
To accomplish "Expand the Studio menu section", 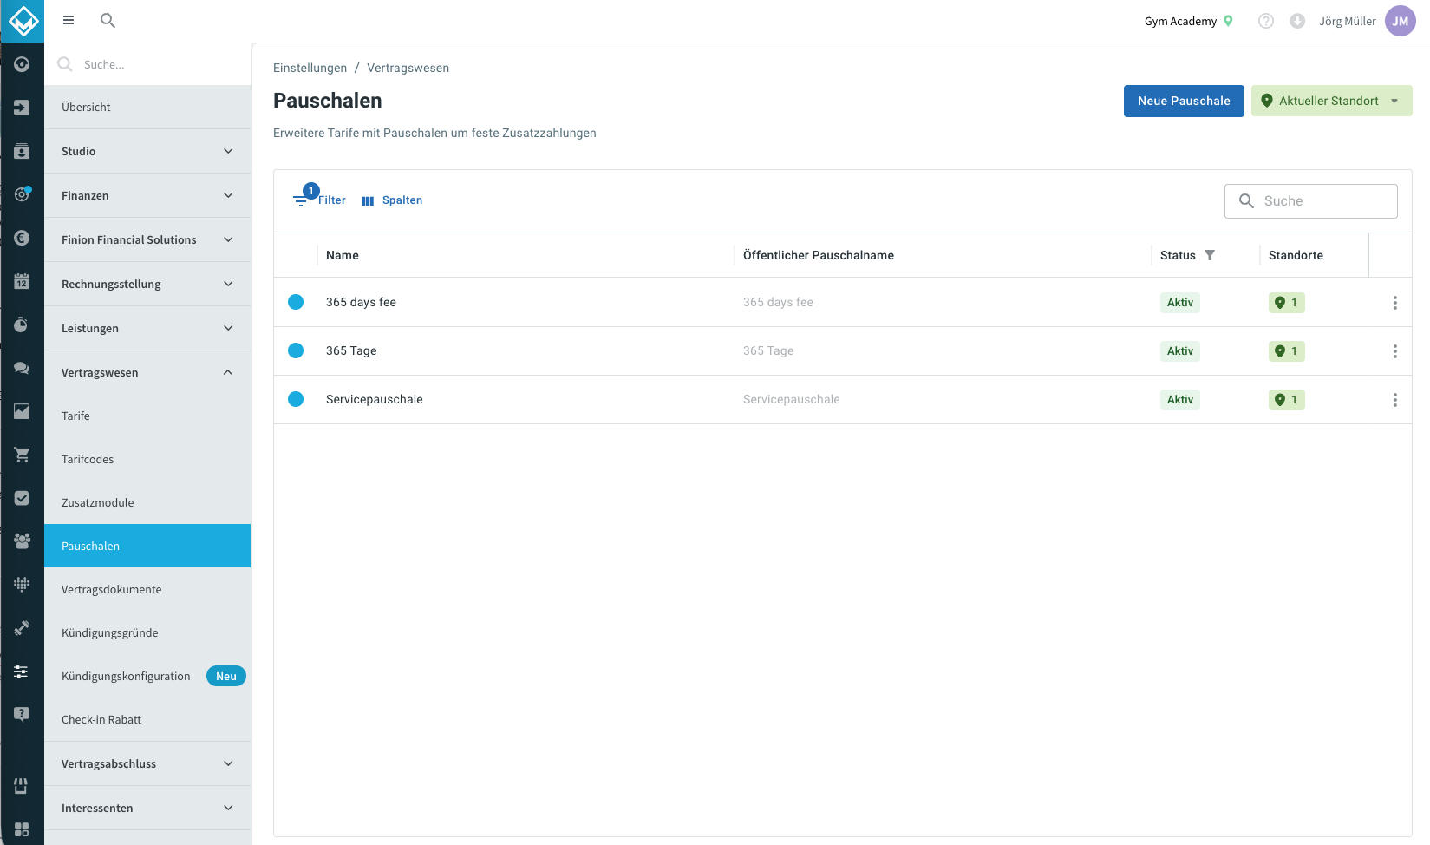I will (x=147, y=151).
